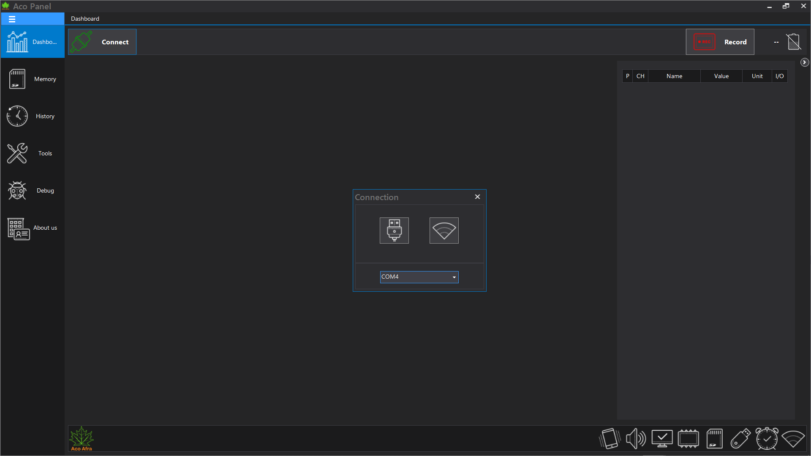
Task: Click the speaker/audio icon in status bar
Action: point(636,438)
